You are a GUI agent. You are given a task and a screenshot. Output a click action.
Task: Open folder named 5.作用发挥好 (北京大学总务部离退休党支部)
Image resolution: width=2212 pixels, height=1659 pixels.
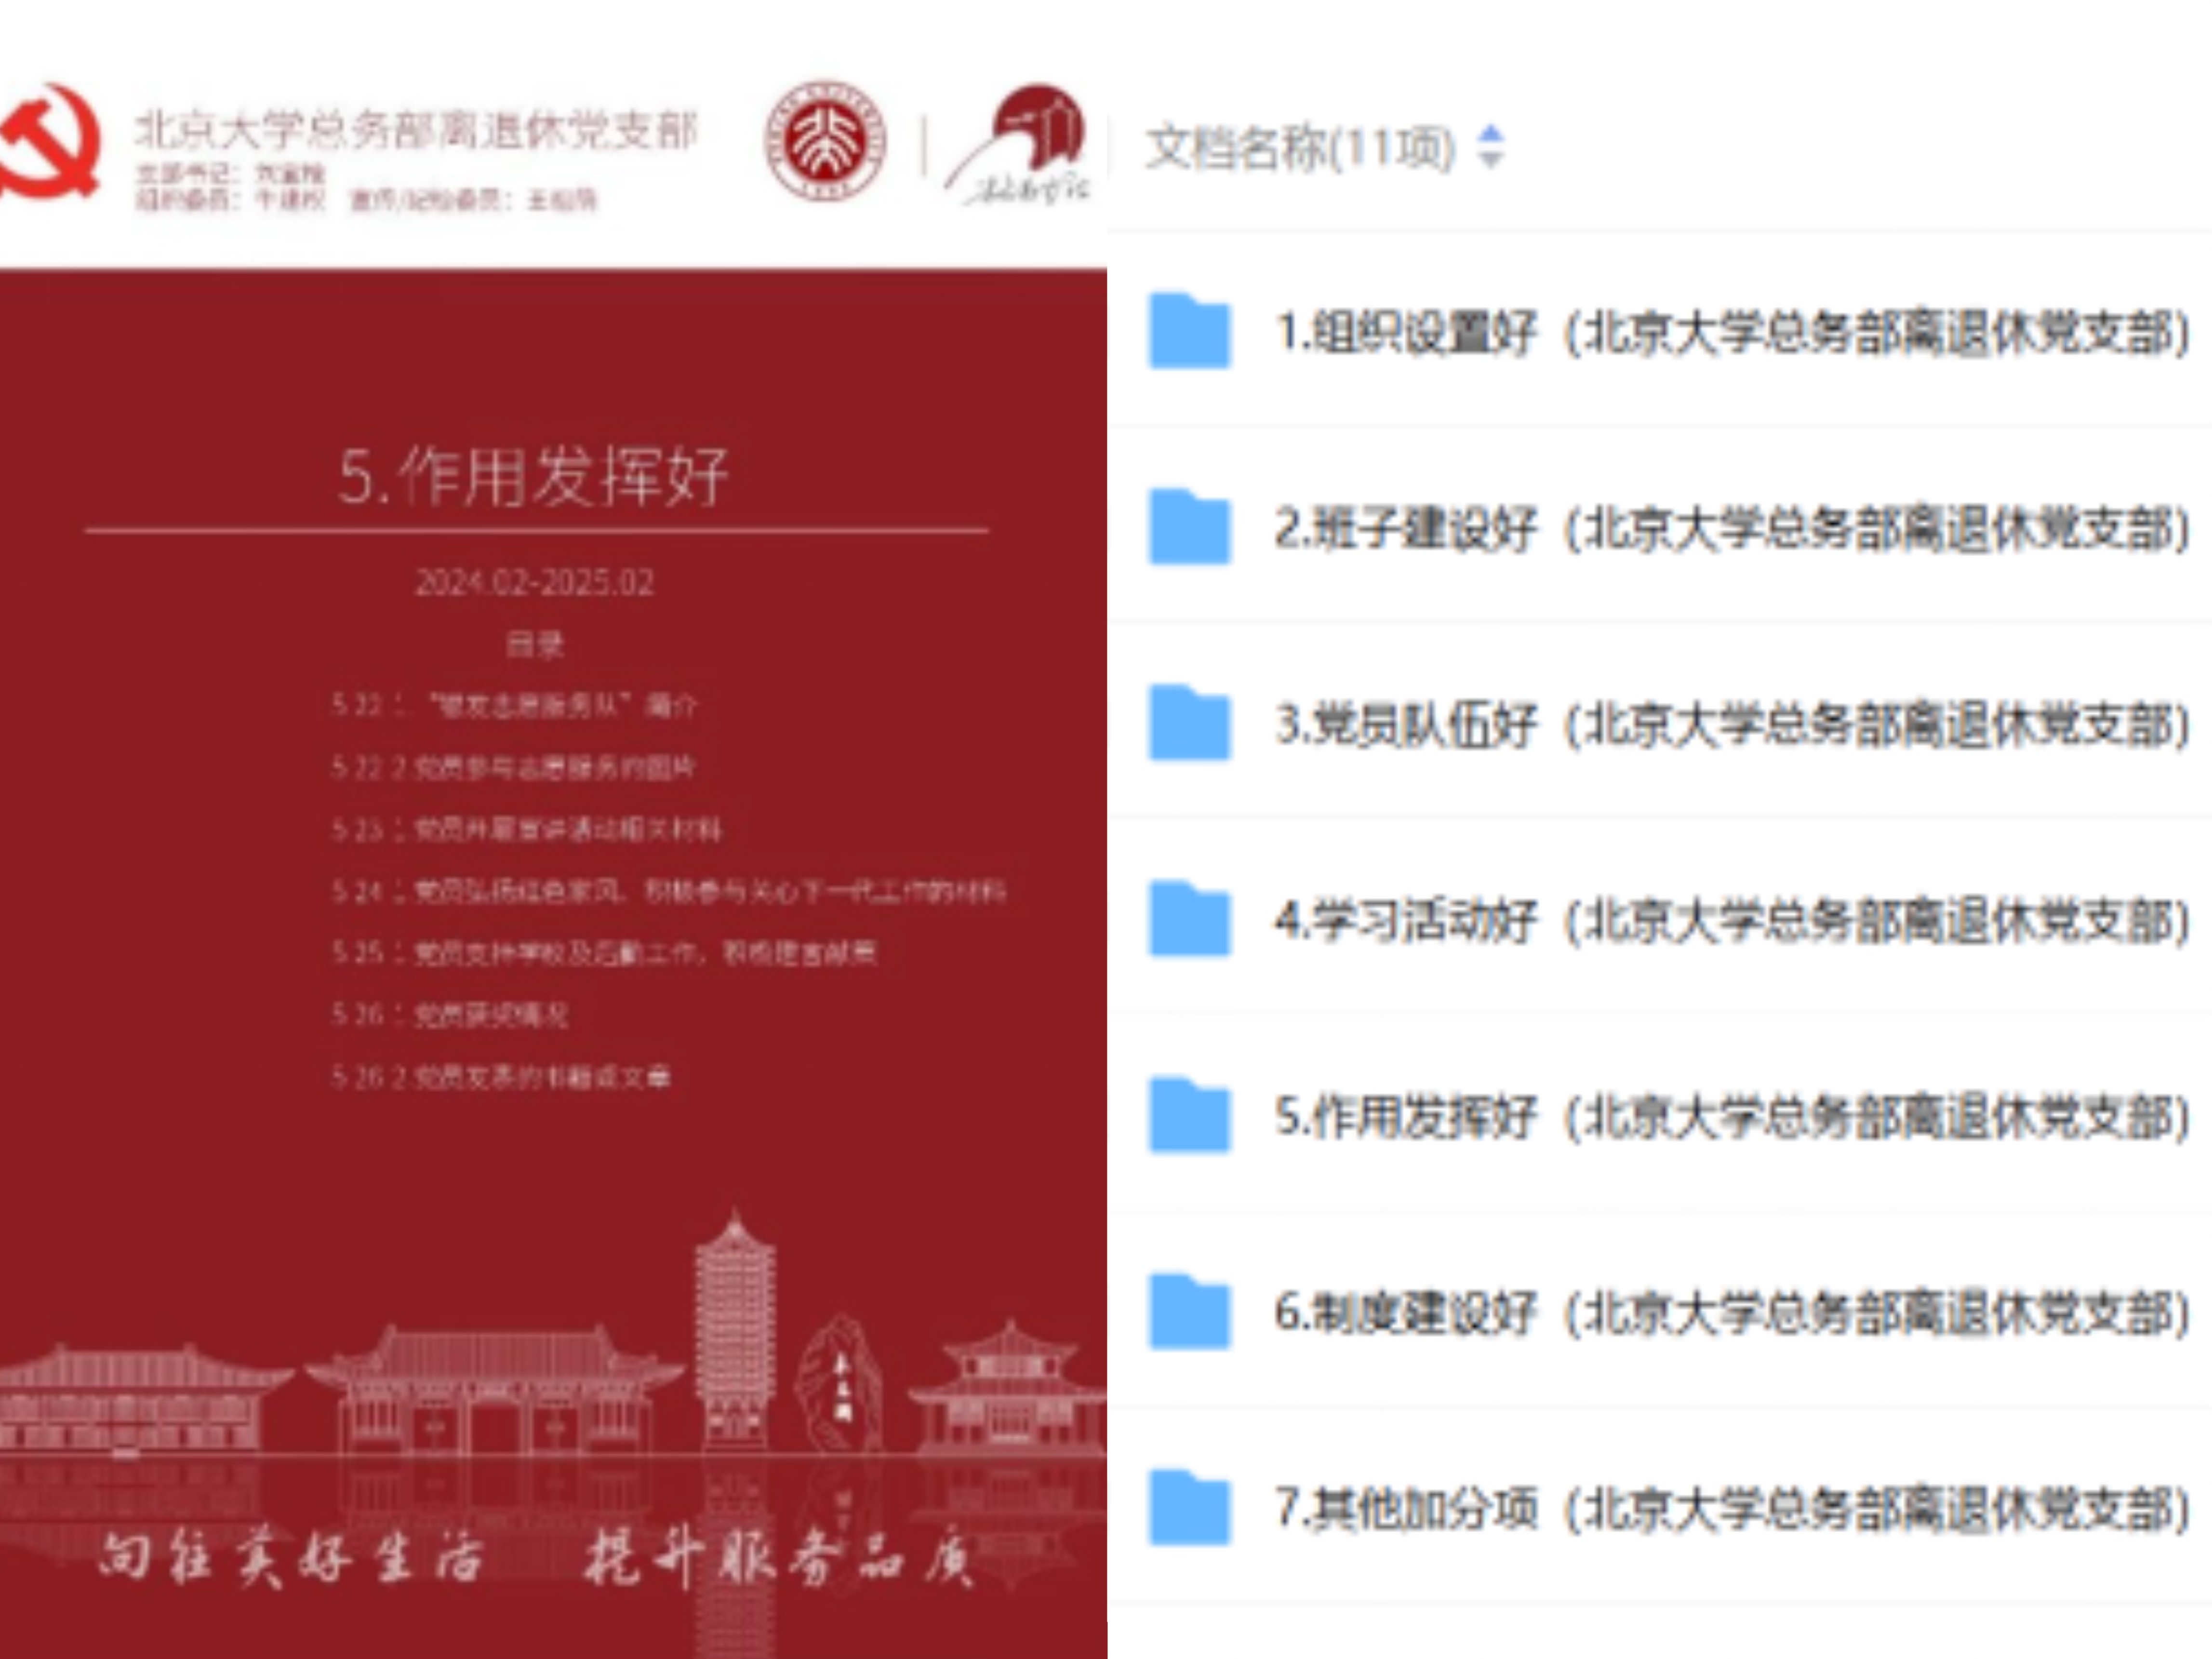click(x=1733, y=1116)
